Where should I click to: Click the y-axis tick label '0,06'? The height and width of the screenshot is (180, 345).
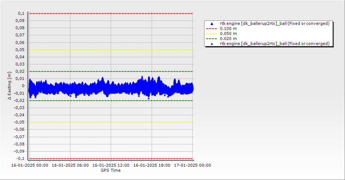coord(20,42)
